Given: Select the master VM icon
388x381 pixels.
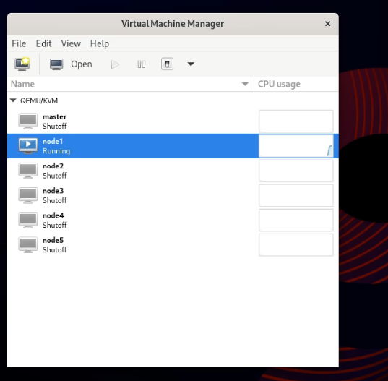Looking at the screenshot, I should click(28, 121).
